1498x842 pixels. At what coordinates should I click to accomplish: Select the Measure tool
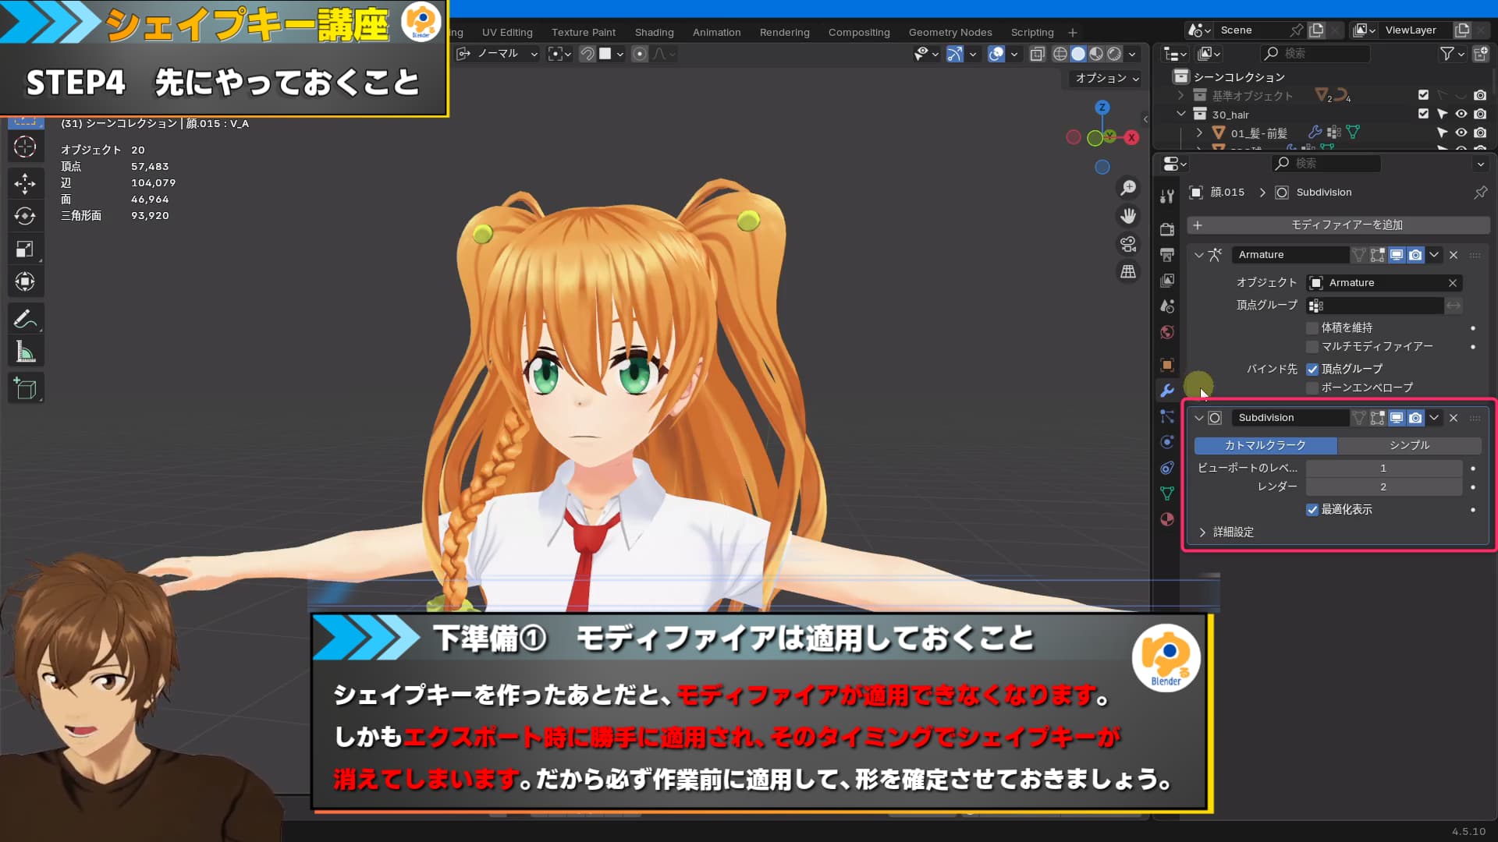25,352
